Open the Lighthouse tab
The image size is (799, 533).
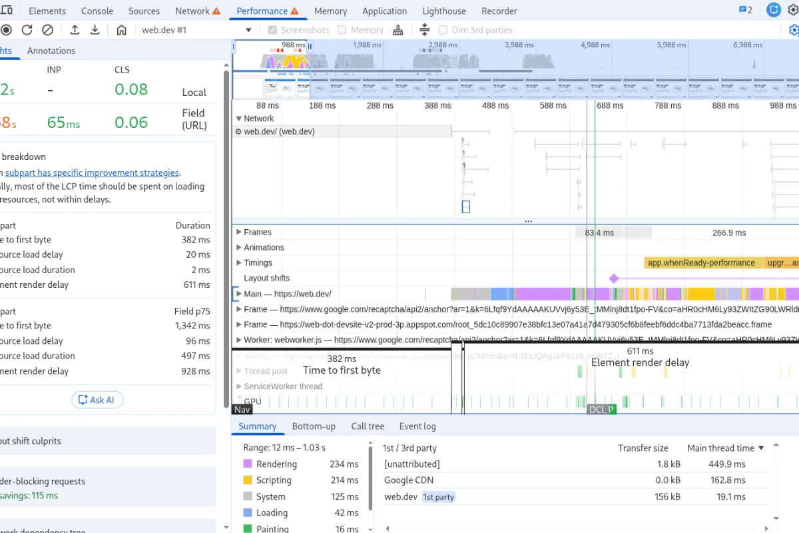pos(445,11)
